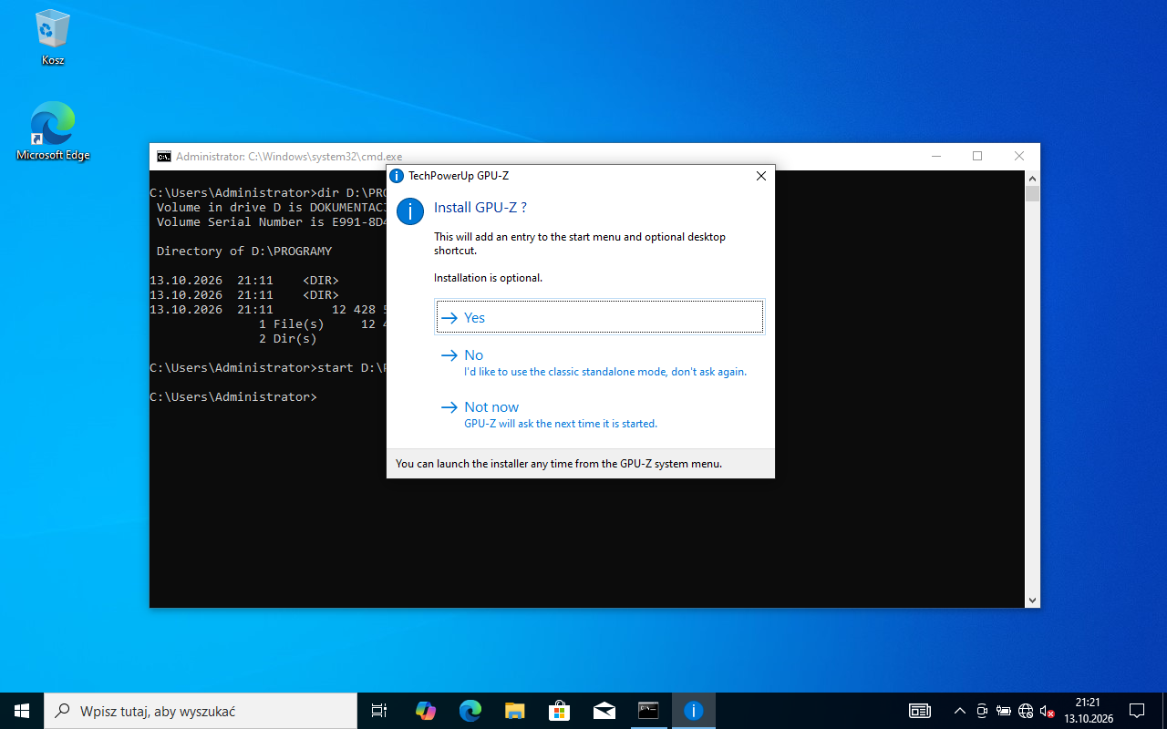Screen dimensions: 1167x729
Task: Select the GPU-Z installer taskbar button
Action: tap(694, 711)
